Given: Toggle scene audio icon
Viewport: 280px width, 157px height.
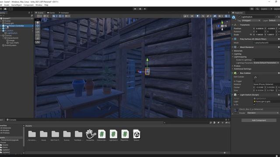Looking at the screenshot, I should tap(203, 16).
